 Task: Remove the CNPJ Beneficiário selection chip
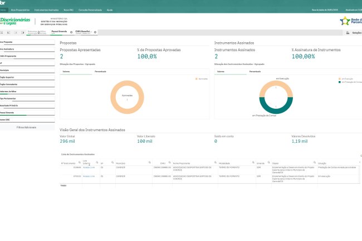pyautogui.click(x=95, y=32)
